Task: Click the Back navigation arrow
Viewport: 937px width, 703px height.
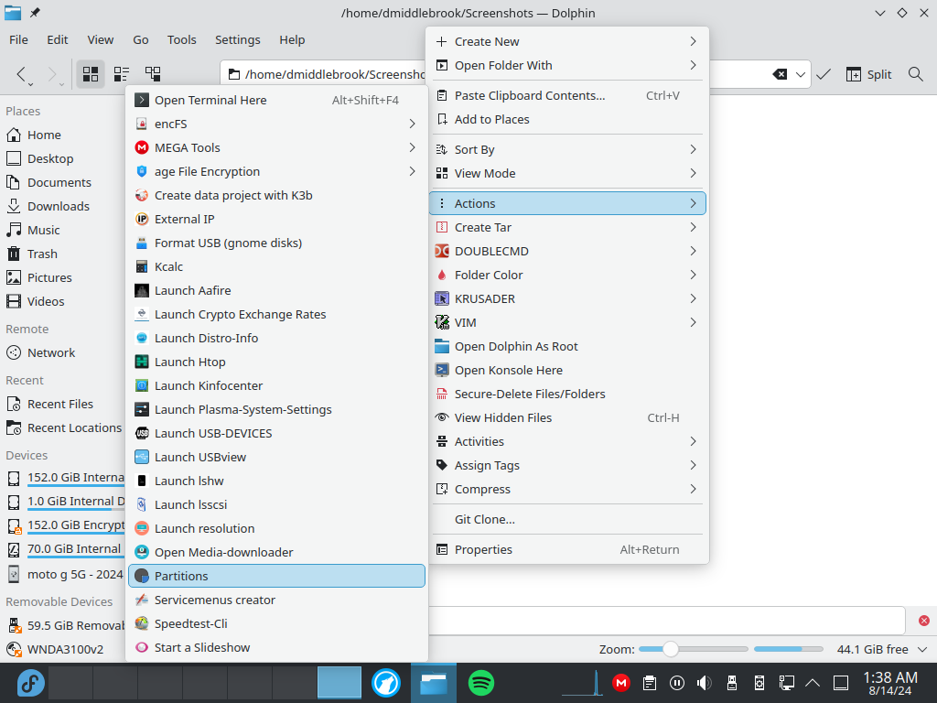Action: [x=22, y=74]
